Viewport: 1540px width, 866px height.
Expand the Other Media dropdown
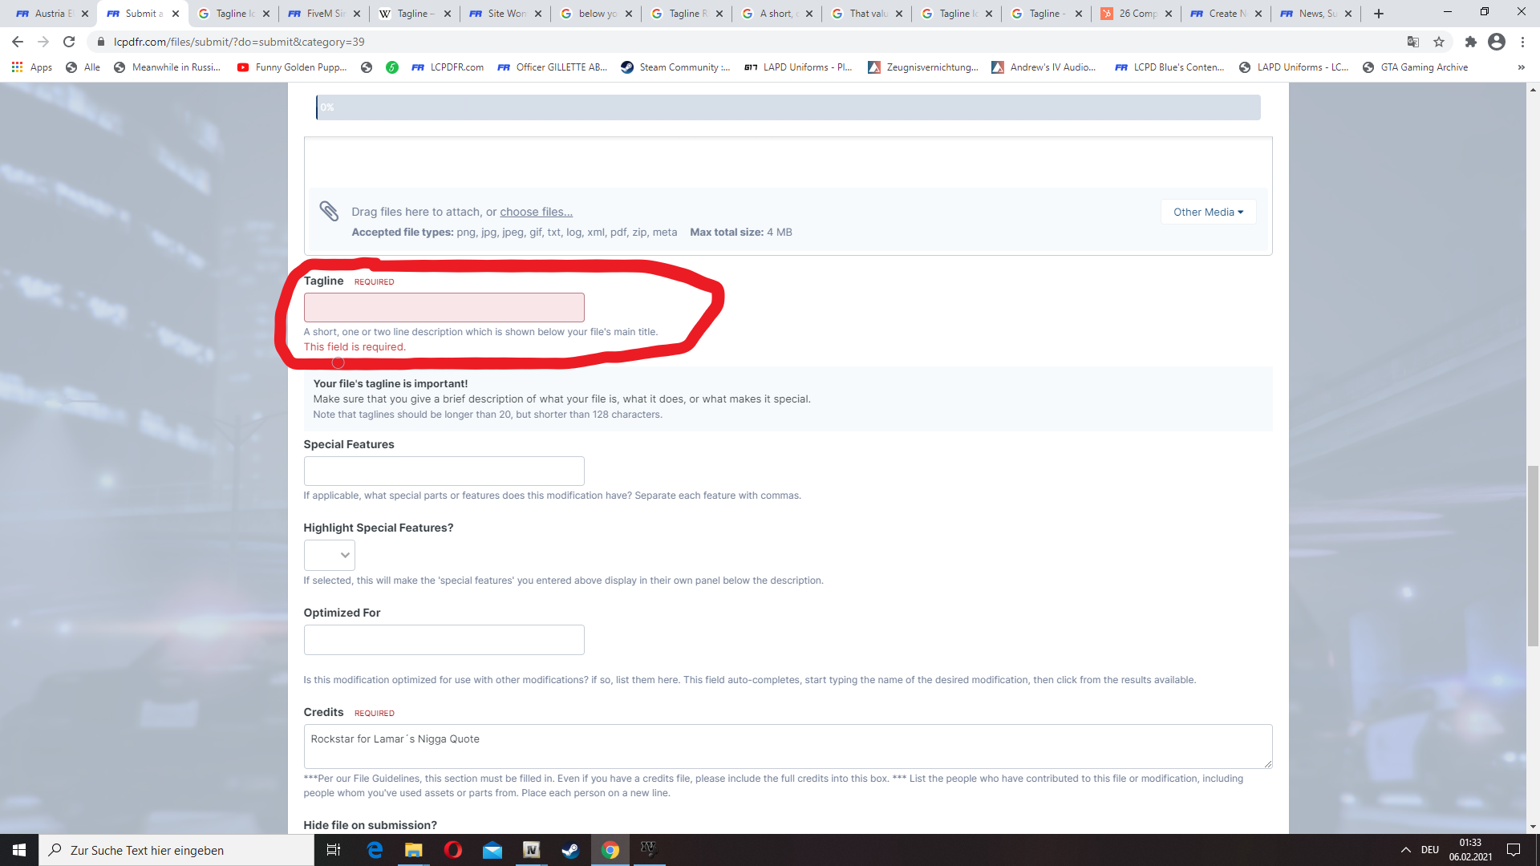pyautogui.click(x=1207, y=212)
